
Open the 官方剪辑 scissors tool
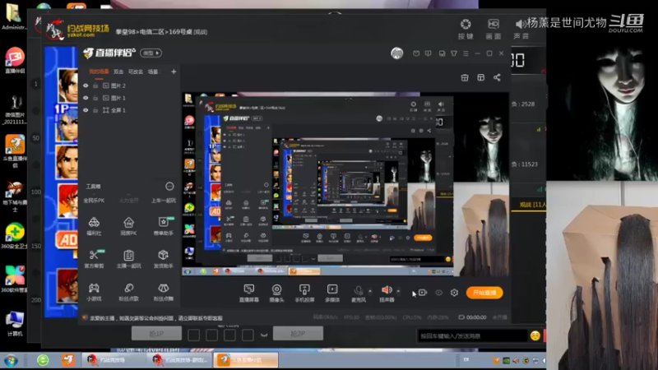pyautogui.click(x=94, y=259)
